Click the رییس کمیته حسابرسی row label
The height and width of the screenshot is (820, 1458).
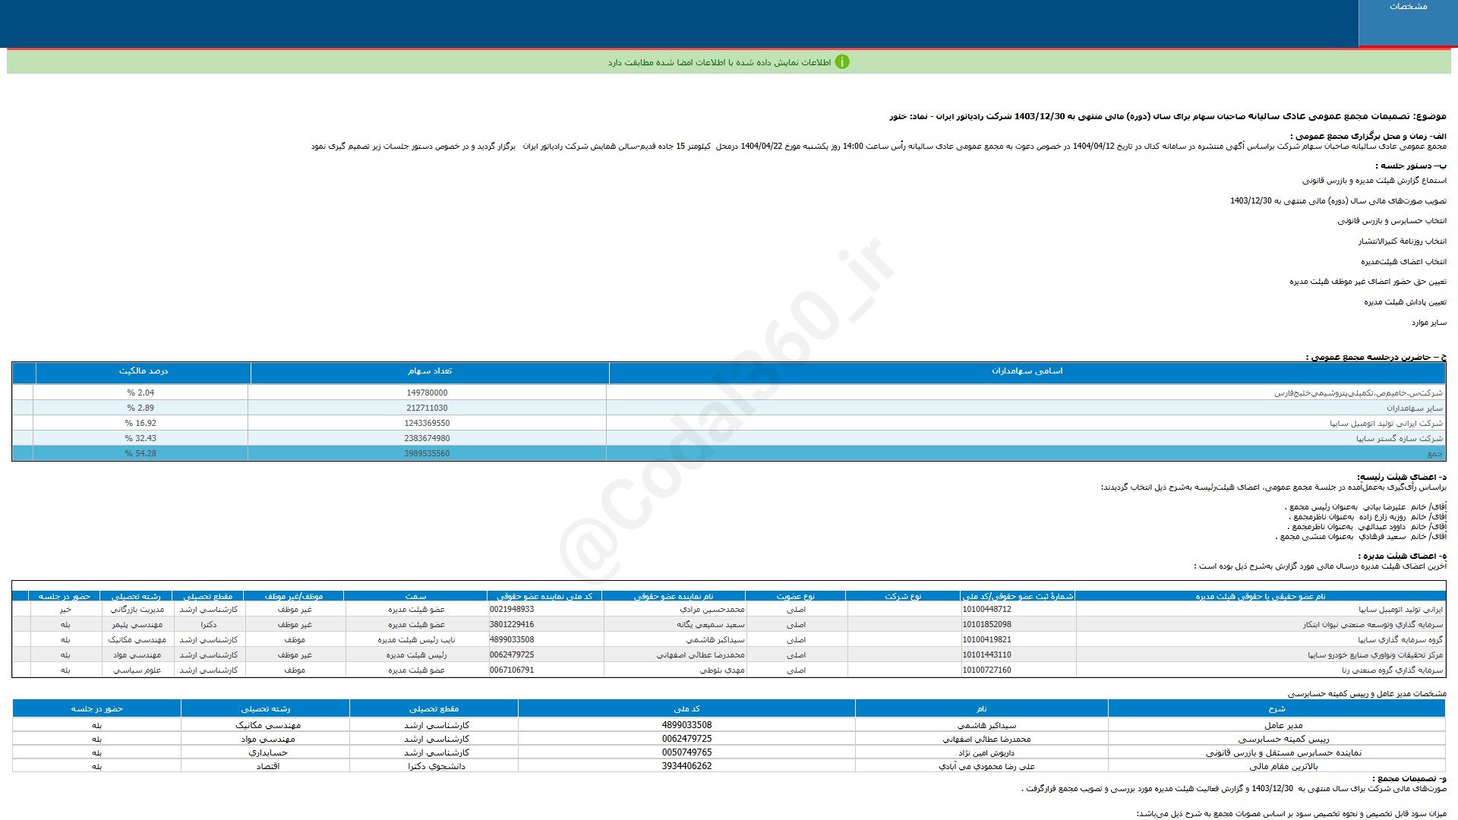point(1283,740)
